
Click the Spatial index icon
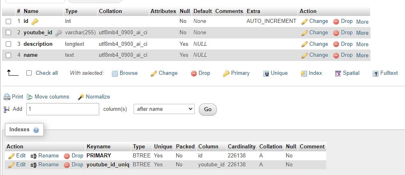point(338,74)
